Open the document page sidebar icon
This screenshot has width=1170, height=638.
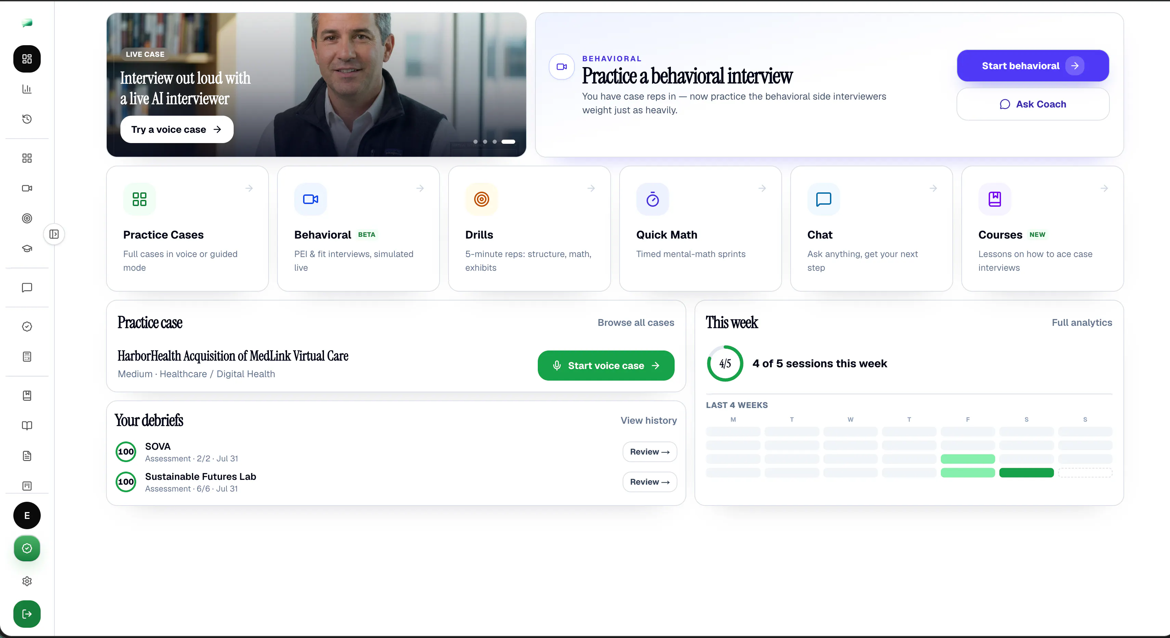click(27, 456)
